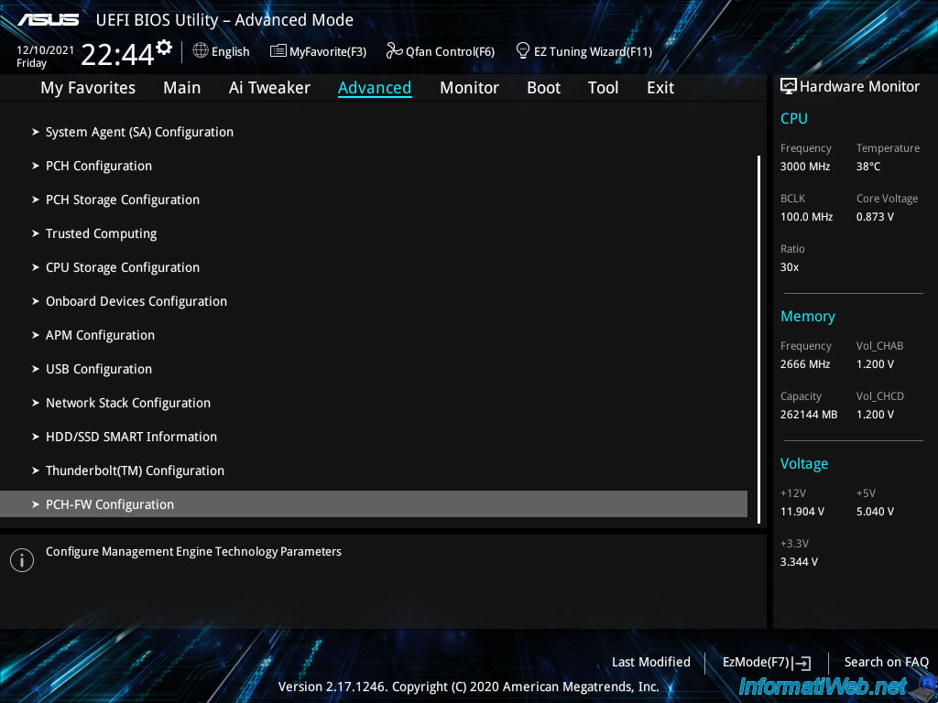Expand Onboard Devices Configuration arrow

point(36,301)
